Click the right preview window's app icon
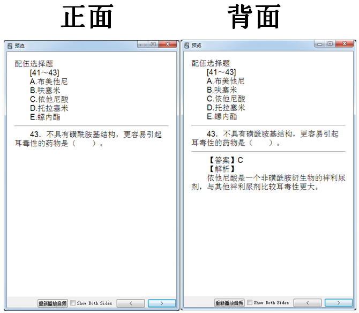Screen dimensions: 359x313 186,46
